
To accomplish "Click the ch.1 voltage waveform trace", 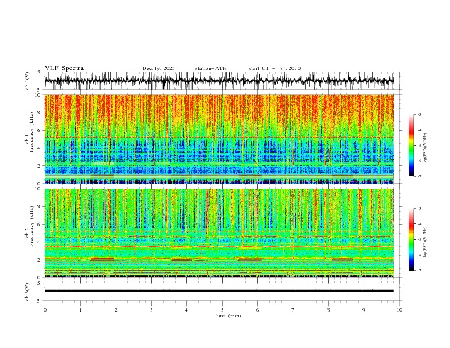I will pos(219,81).
